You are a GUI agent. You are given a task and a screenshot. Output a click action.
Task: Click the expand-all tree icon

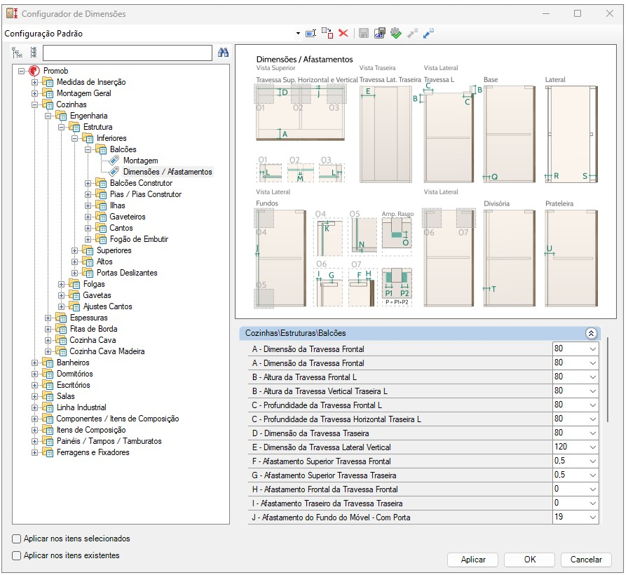tap(17, 53)
